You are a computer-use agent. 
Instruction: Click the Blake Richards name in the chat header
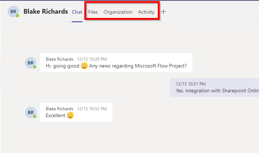pyautogui.click(x=46, y=11)
